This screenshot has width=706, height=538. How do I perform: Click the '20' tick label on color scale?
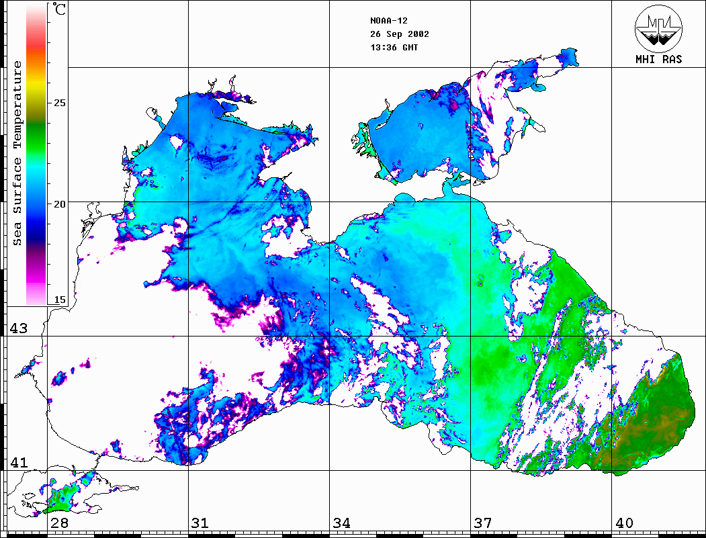coord(59,204)
